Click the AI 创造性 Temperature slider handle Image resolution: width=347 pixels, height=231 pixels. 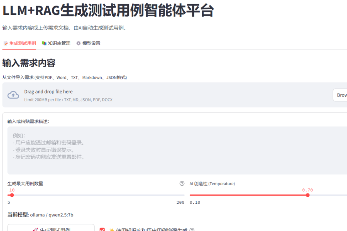308,195
